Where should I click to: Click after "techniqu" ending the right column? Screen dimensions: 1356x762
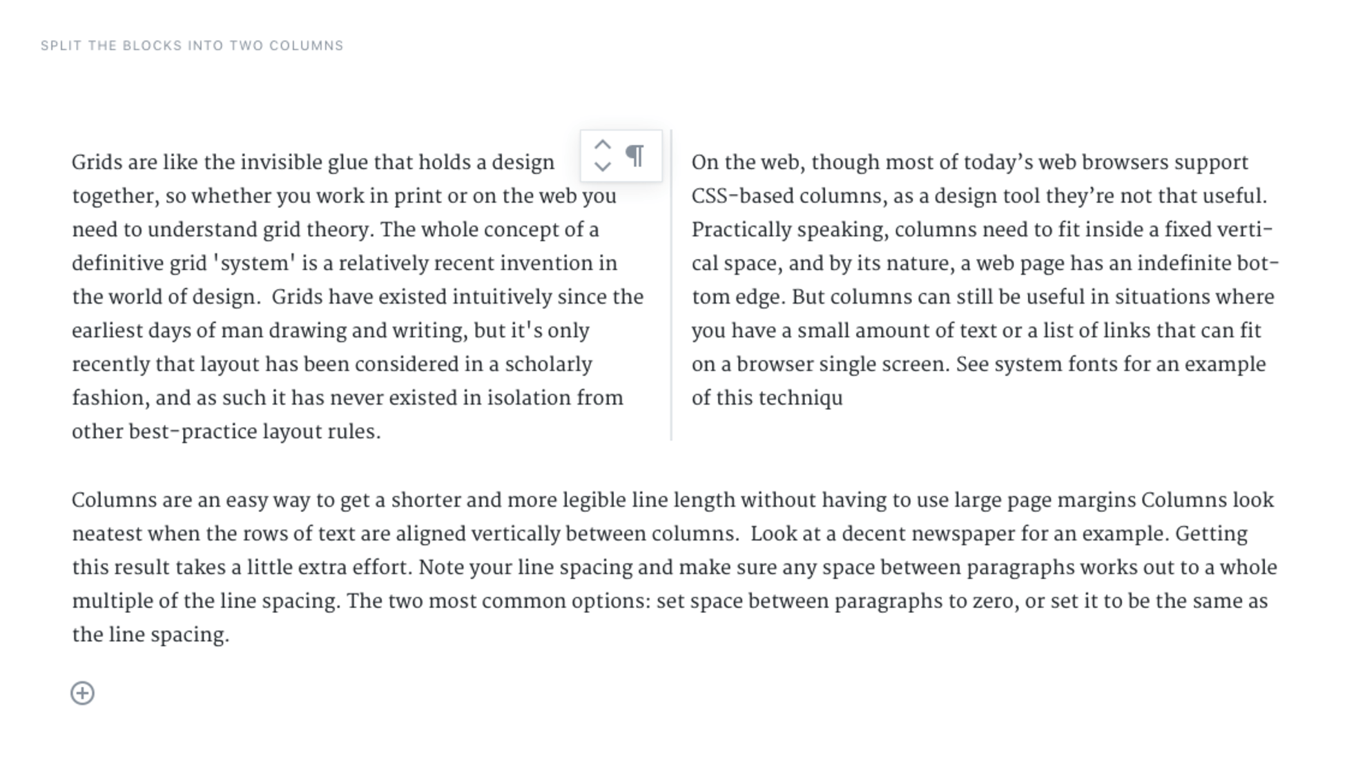tap(844, 398)
